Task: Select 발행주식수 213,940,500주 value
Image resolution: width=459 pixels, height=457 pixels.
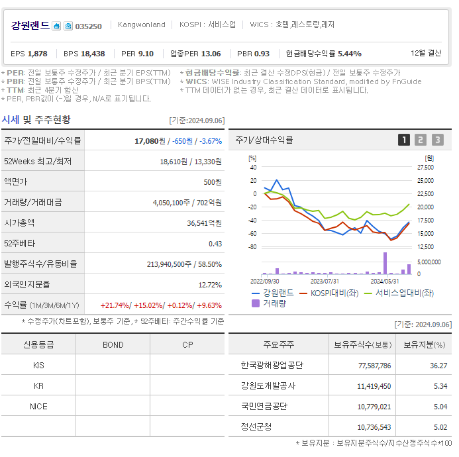Action: tap(169, 264)
